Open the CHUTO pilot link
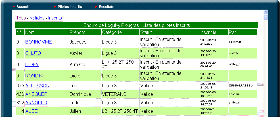This screenshot has width=280, height=117. coord(33,53)
